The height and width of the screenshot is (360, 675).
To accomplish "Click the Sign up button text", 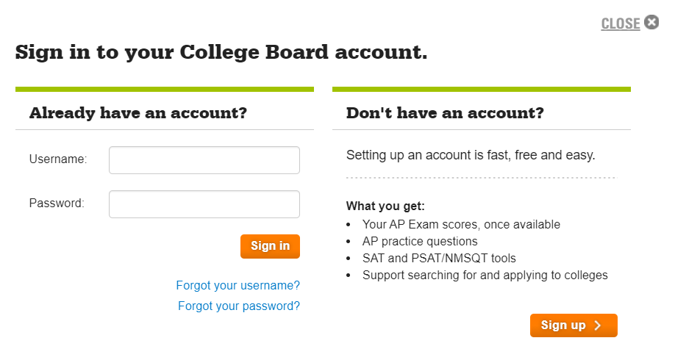I will tap(563, 325).
